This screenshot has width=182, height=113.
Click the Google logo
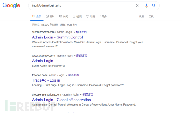click(11, 6)
